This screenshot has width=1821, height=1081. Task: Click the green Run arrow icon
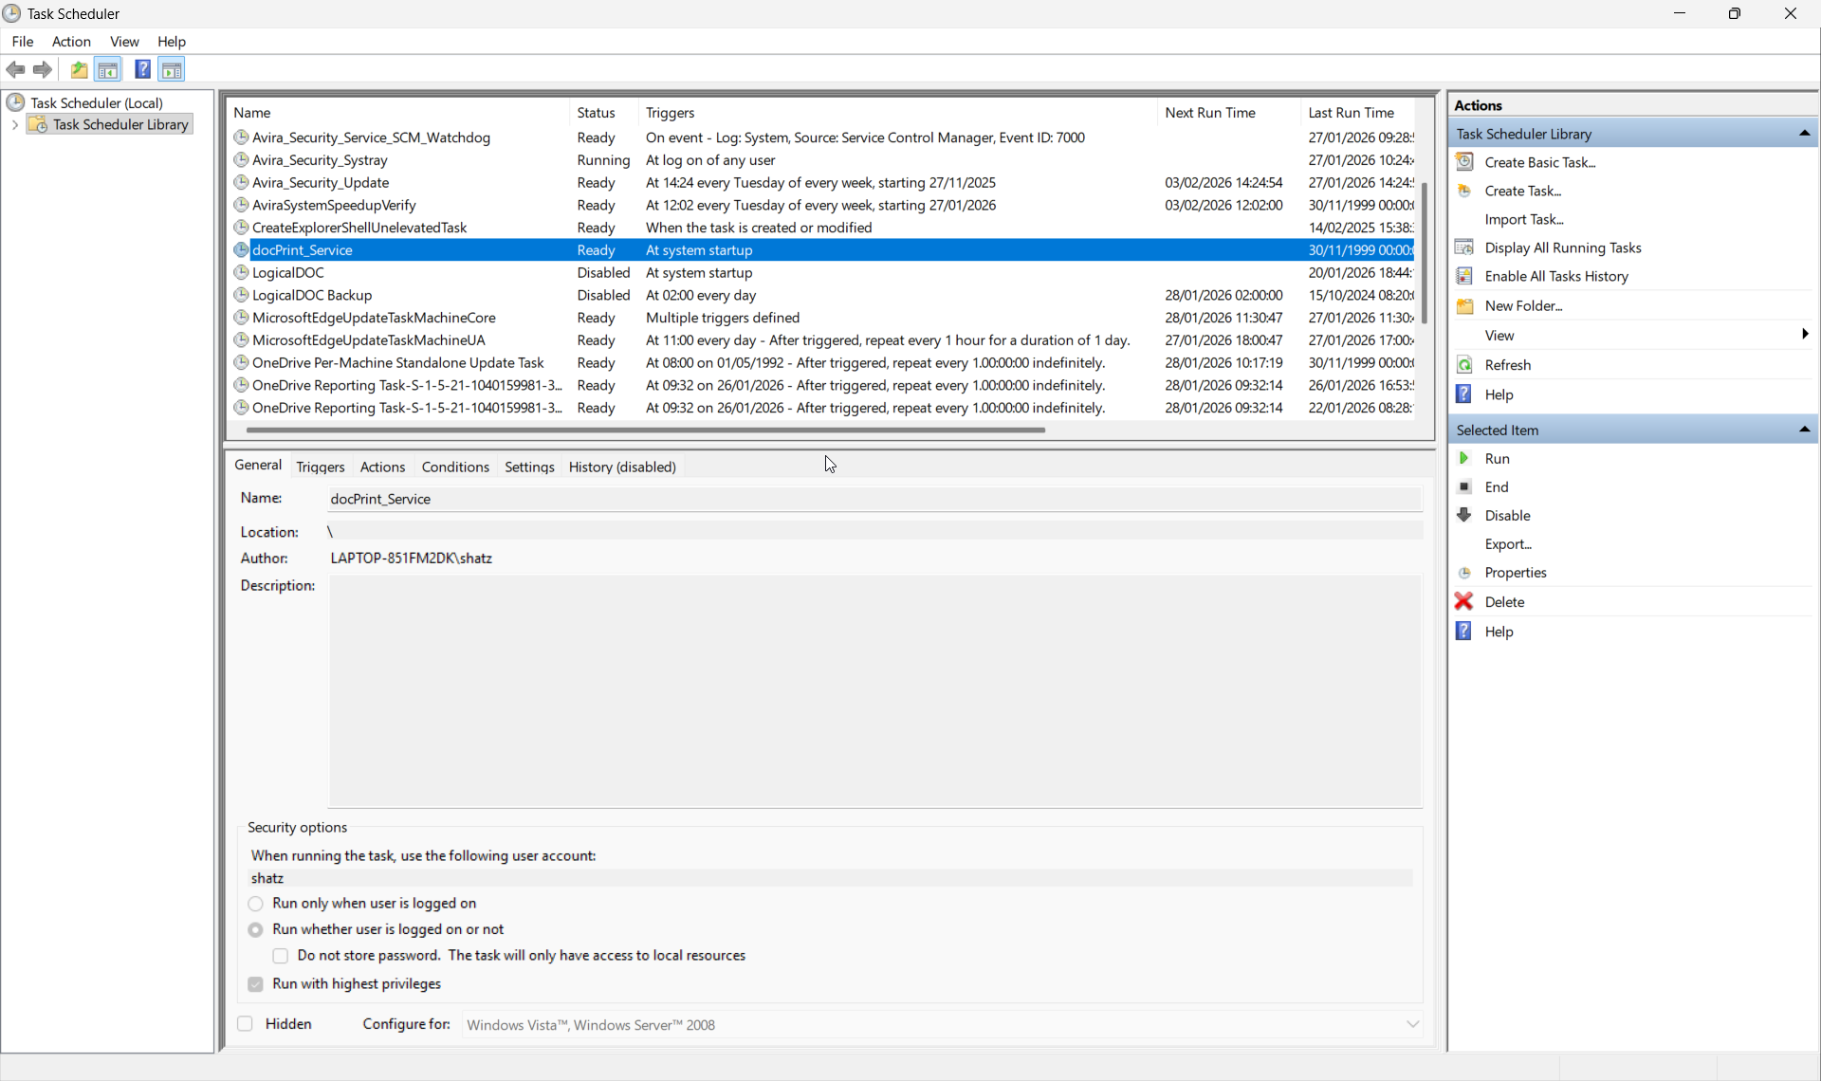pos(1463,458)
